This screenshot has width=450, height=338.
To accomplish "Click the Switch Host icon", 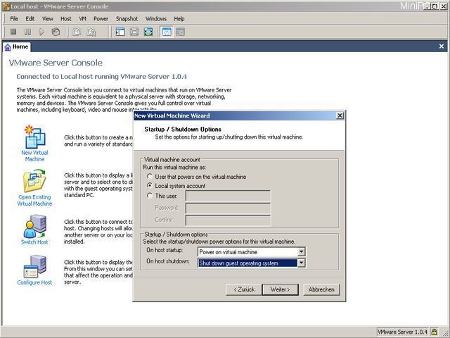I will pos(34,229).
